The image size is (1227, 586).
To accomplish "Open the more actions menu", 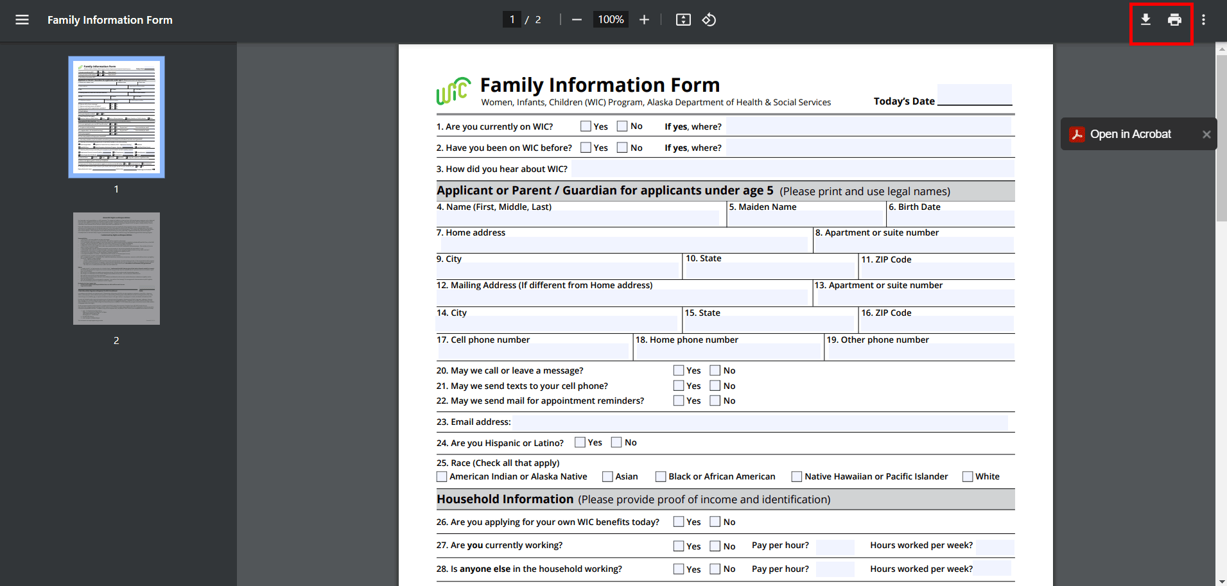I will click(x=1203, y=20).
